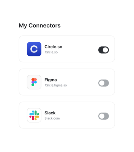Open the Circle.figma.so subtitle link
The image size is (134, 152).
56,85
